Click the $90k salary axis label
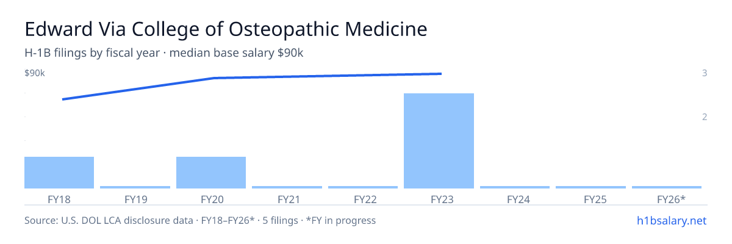This screenshot has width=732, height=244. tap(35, 73)
